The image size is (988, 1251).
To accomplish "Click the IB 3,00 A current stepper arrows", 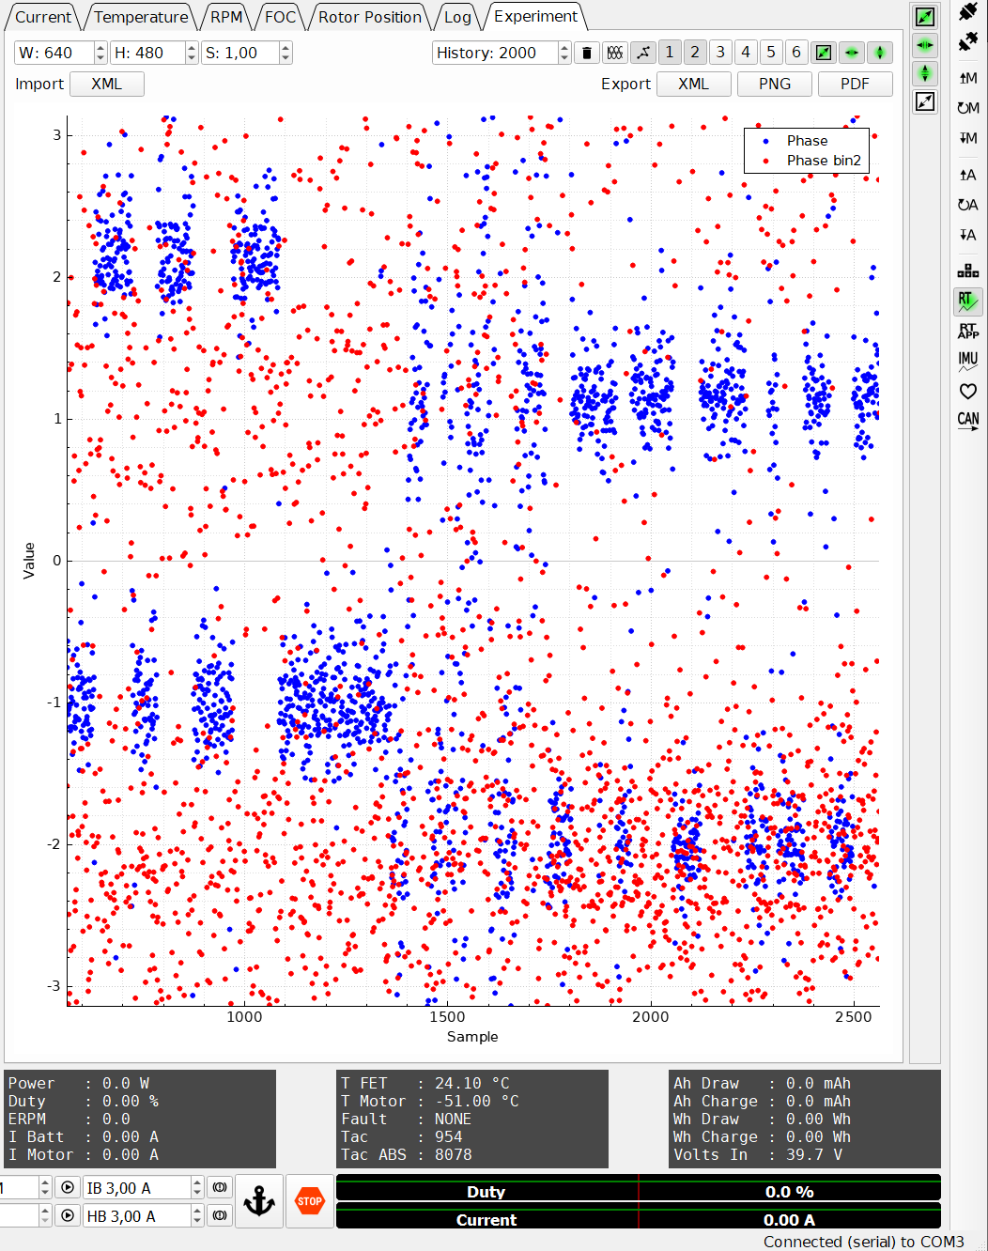I will 197,1188.
